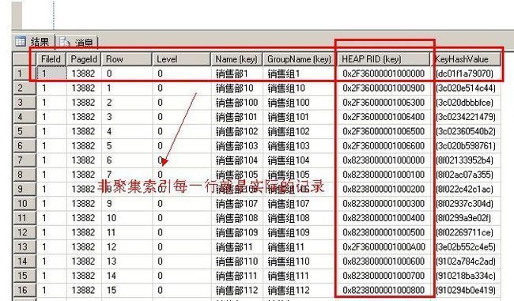Click the GroupName cell 销售组110
Image resolution: width=514 pixels, height=301 pixels.
point(300,261)
